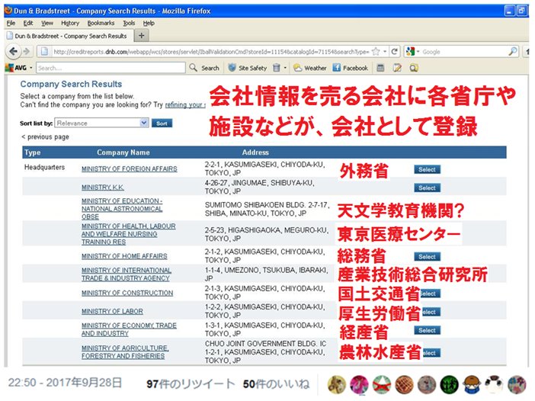Open MINISTRY OF FOREIGN AFFAIRS link
535x401 pixels.
130,168
